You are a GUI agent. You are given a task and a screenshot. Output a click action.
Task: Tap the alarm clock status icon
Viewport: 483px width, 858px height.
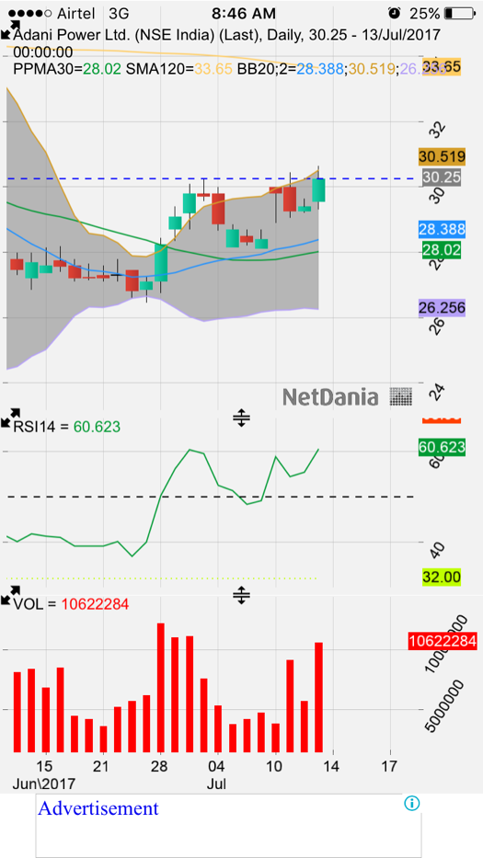point(393,13)
